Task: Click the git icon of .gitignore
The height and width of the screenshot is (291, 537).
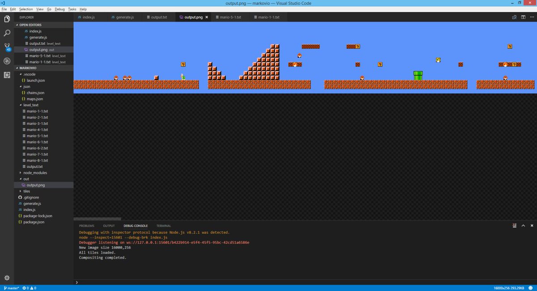Action: (20, 197)
